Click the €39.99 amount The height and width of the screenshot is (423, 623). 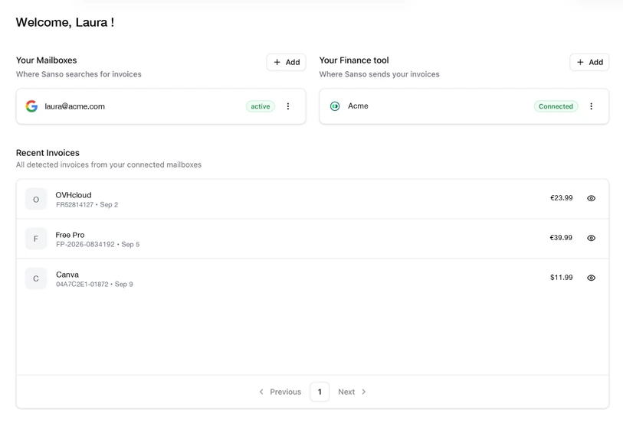[x=561, y=237]
